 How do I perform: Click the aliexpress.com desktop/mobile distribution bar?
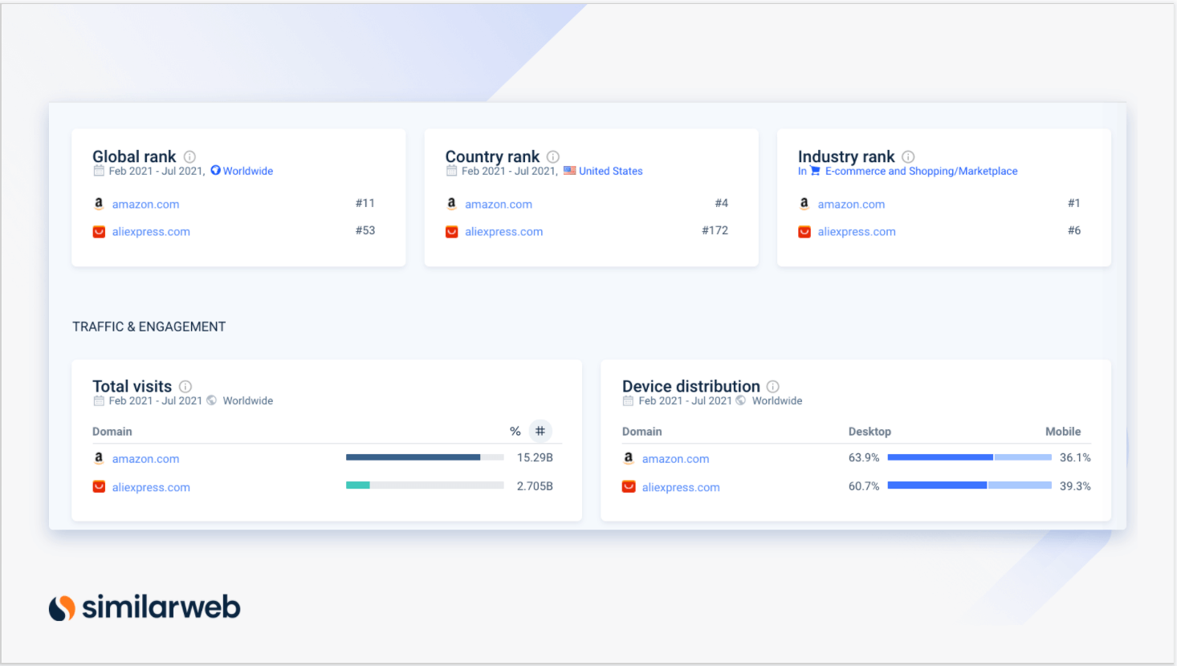pyautogui.click(x=970, y=485)
